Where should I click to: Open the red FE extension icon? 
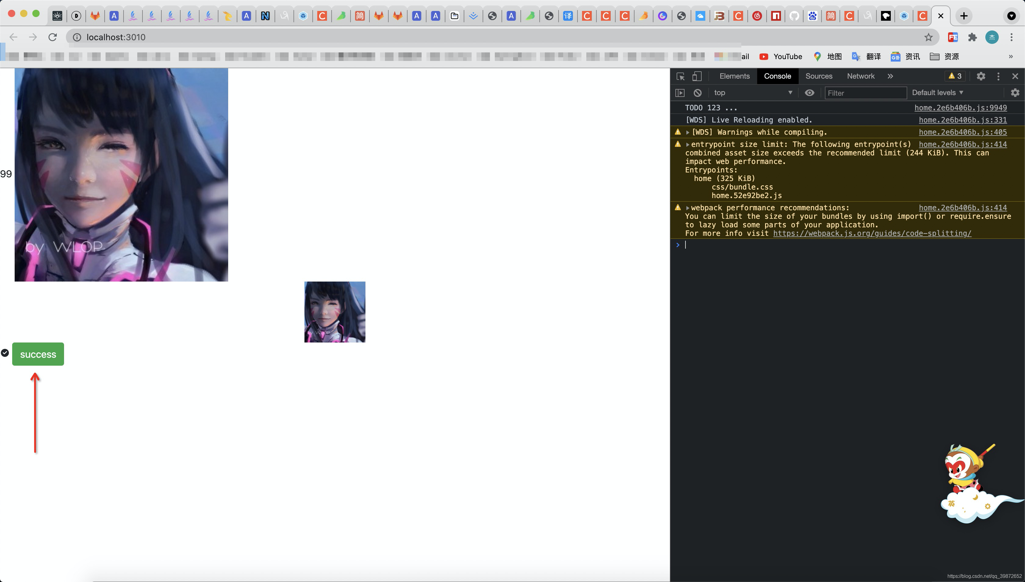[x=953, y=37]
